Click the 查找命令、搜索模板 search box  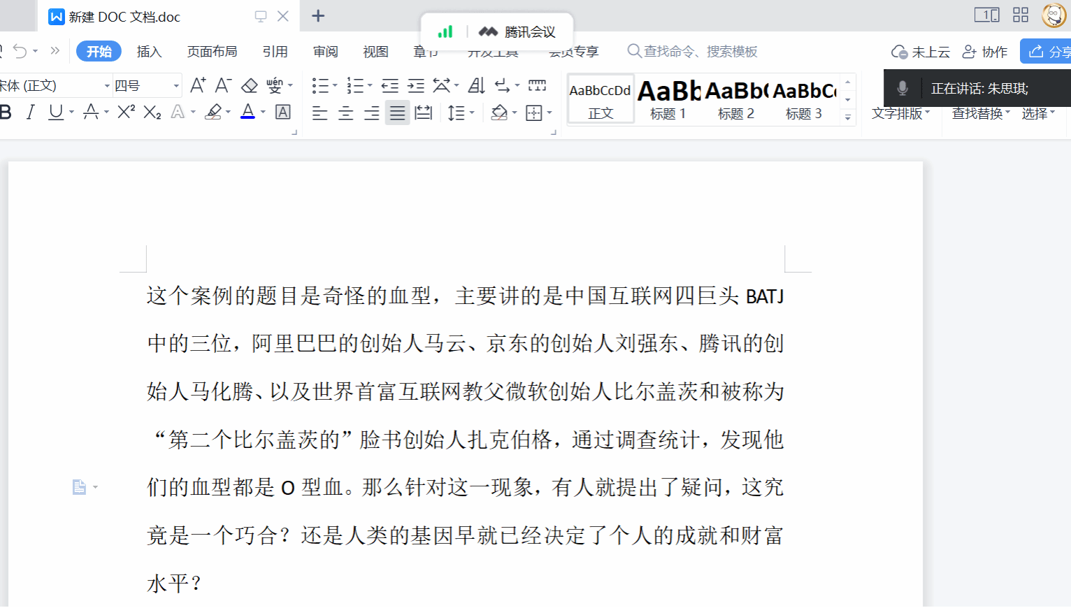699,52
